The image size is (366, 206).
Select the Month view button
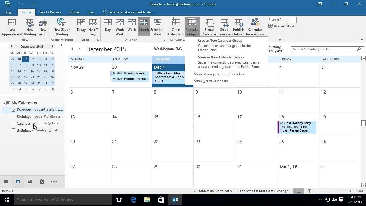click(x=144, y=27)
